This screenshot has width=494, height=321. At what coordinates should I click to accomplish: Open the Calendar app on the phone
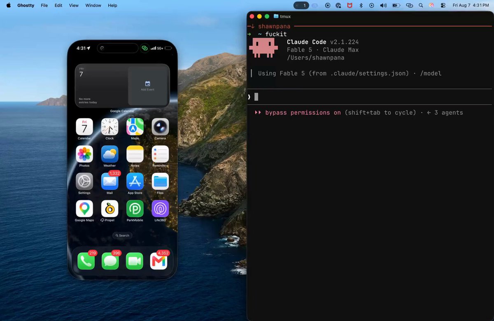(x=84, y=127)
